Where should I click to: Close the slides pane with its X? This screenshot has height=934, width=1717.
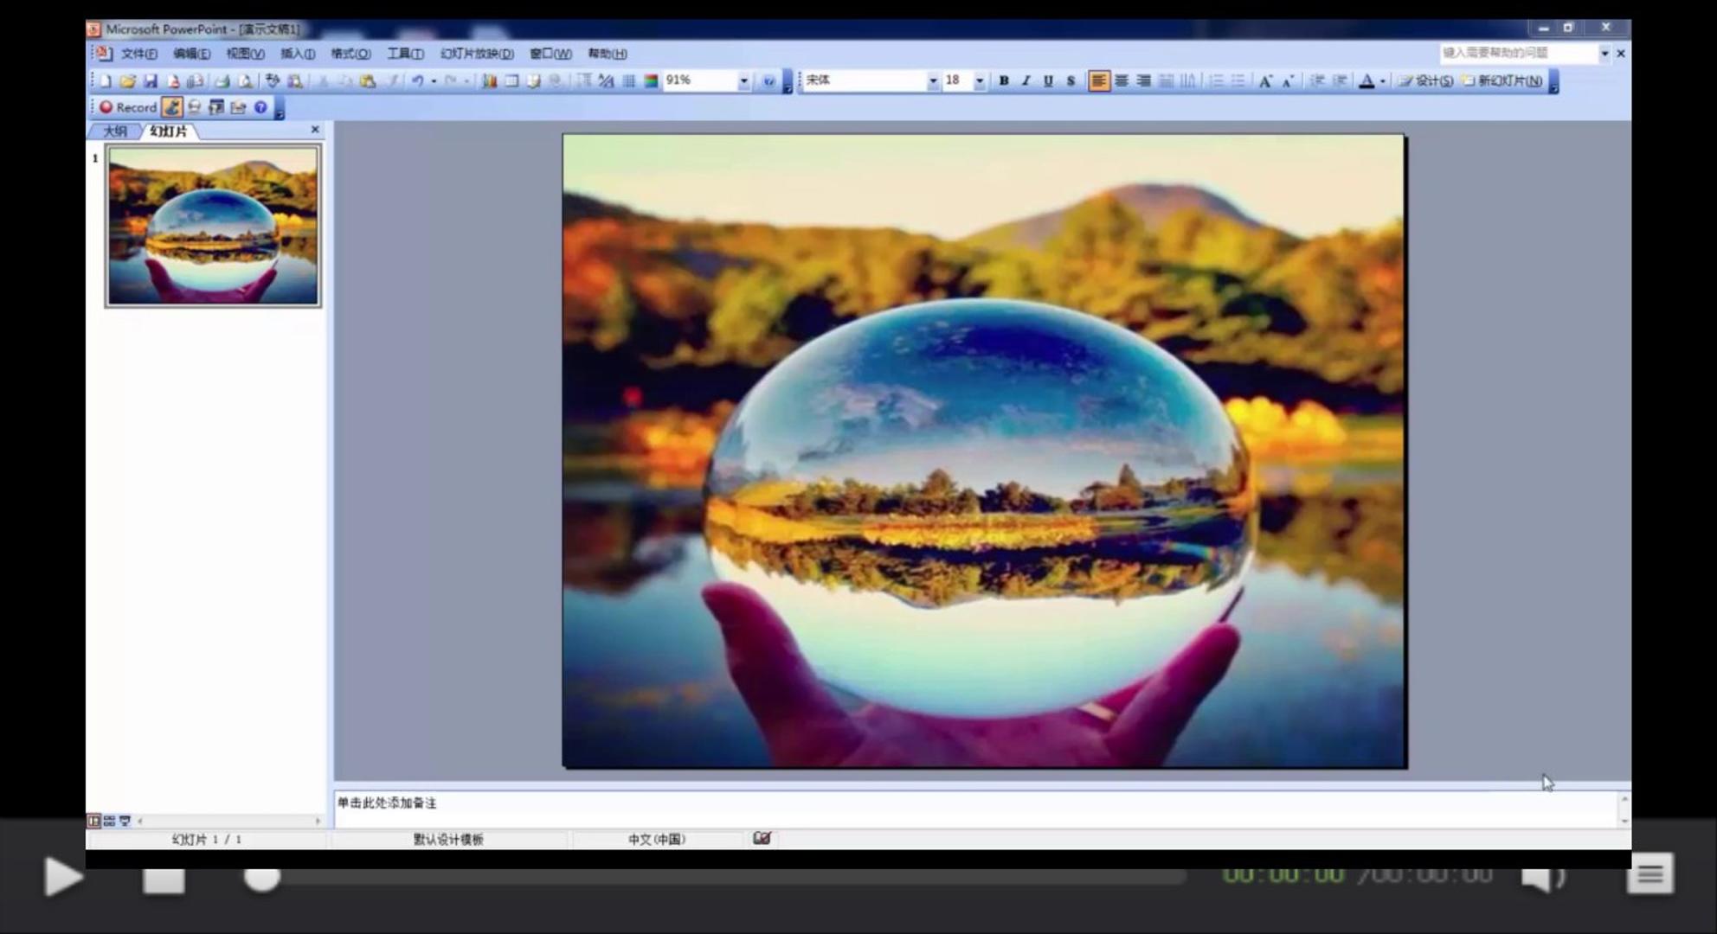(x=315, y=130)
